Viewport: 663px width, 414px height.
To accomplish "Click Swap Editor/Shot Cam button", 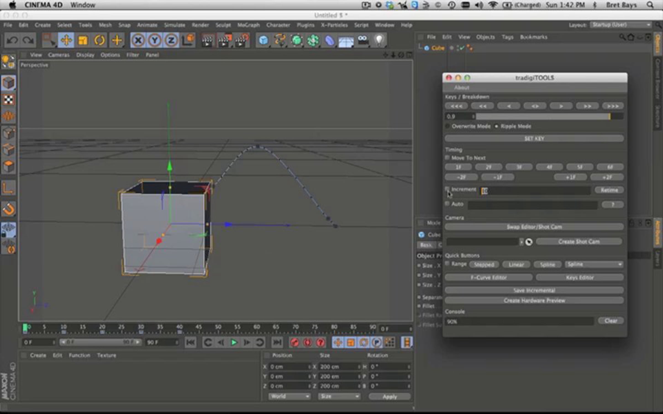I will 534,227.
